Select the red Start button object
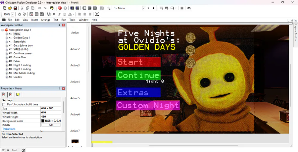Screen dimensions: 298x152 (x=138, y=62)
